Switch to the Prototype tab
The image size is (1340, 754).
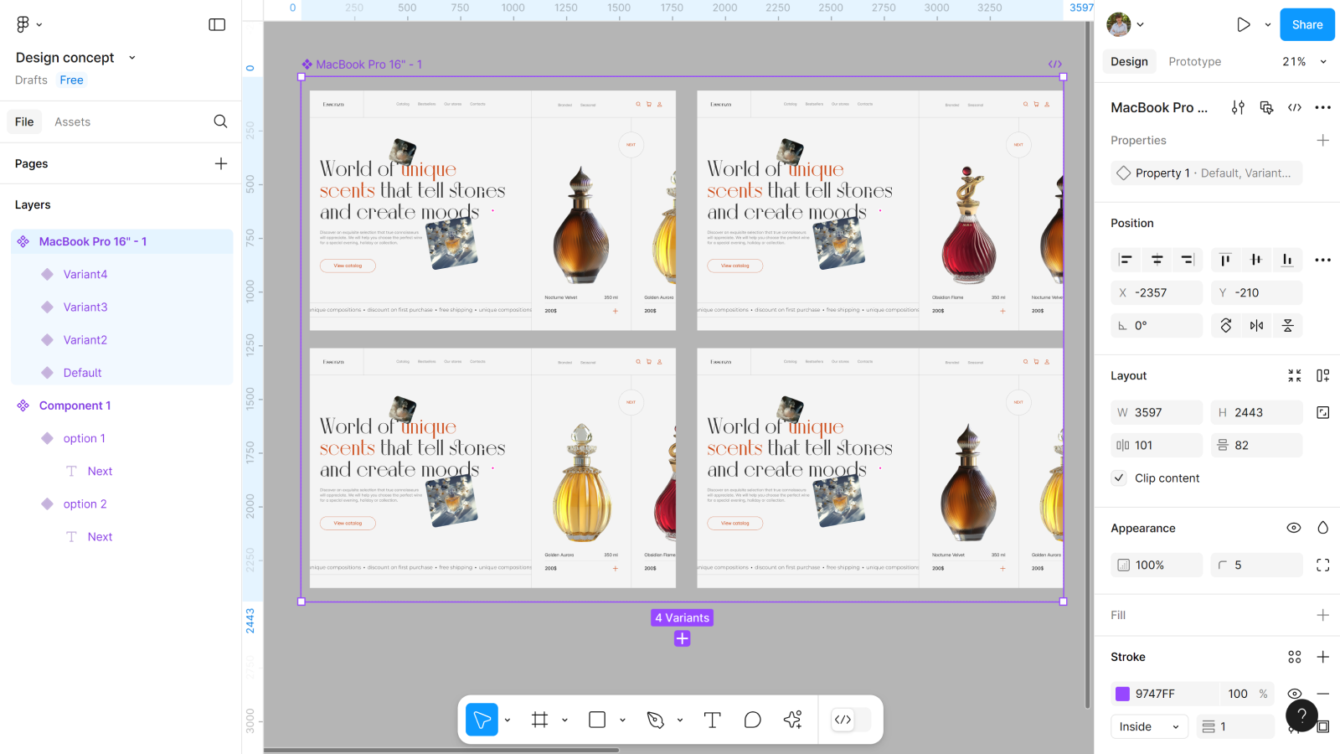(x=1194, y=62)
